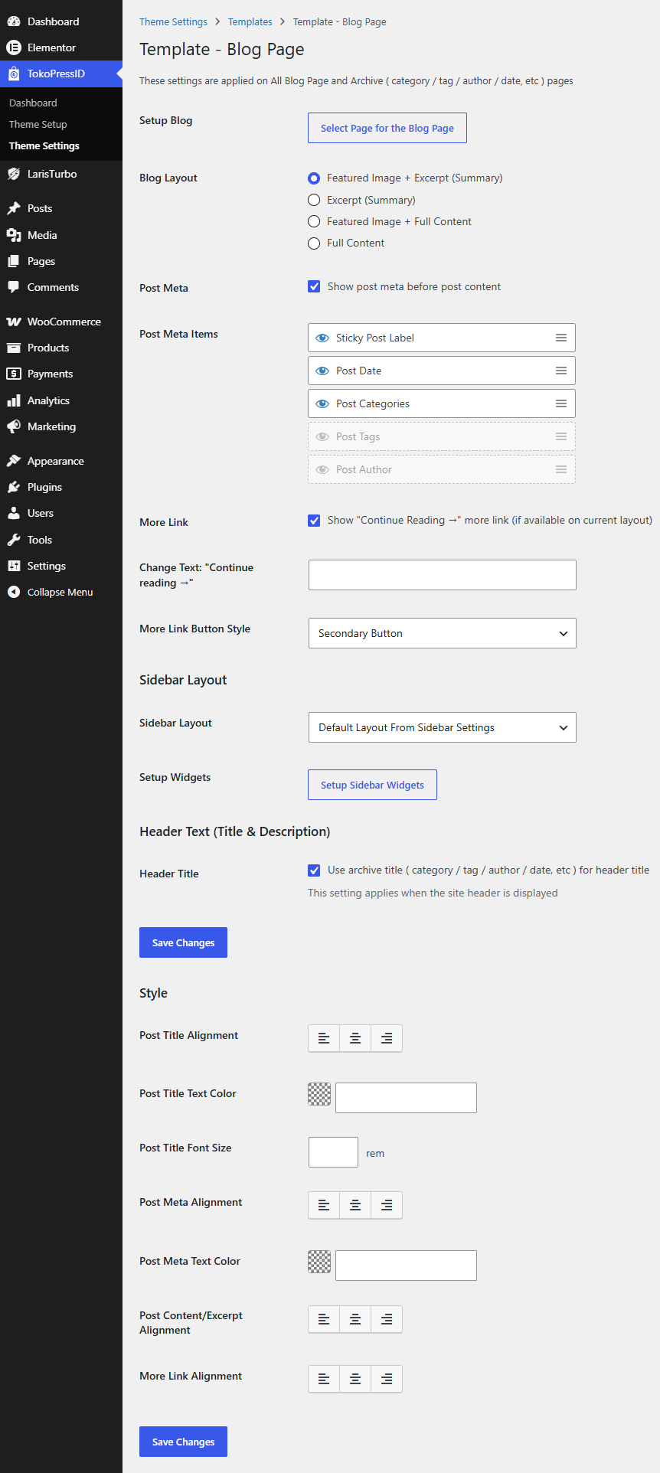Align Post Meta to center

coord(355,1205)
